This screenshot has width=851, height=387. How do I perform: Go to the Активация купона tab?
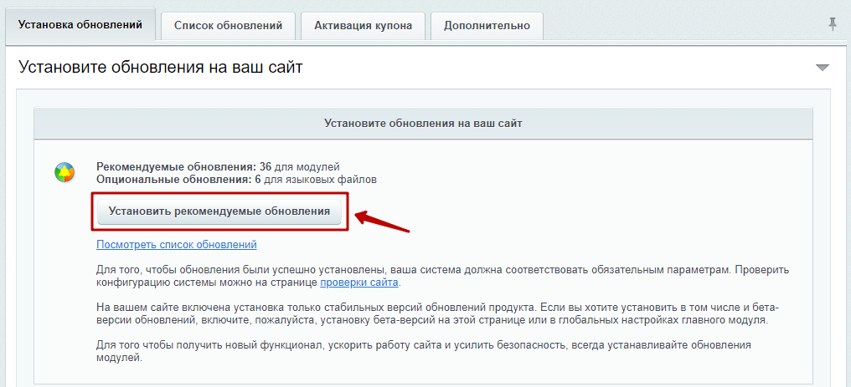coord(363,26)
